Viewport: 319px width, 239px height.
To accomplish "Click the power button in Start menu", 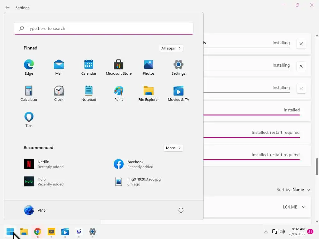I will point(181,210).
